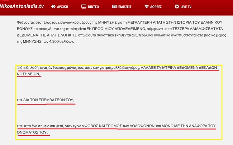Click the underlined word ΝΟΣΗΛΕΙΩΝ
This screenshot has height=145, width=233.
pyautogui.click(x=28, y=74)
